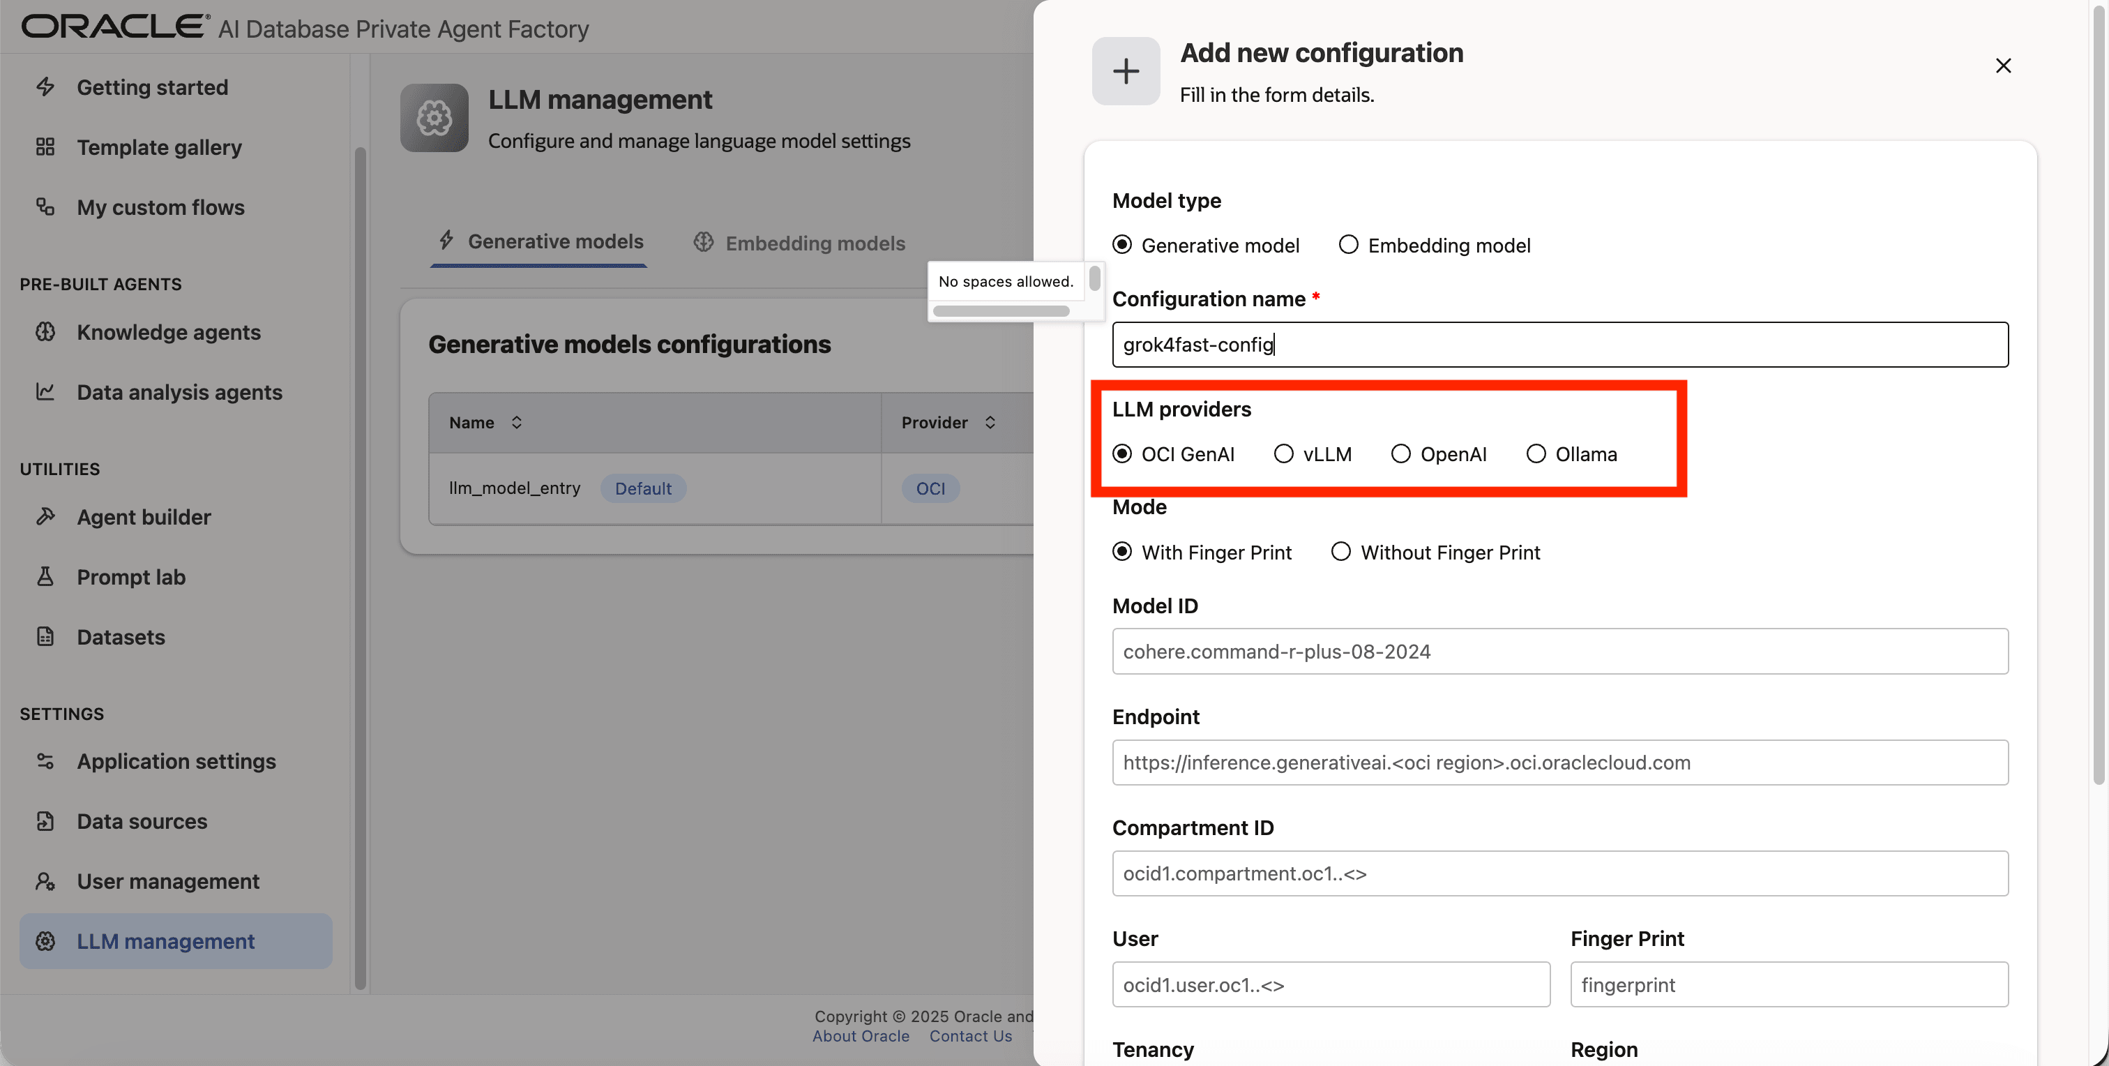Open Application settings
This screenshot has height=1066, width=2109.
(176, 760)
